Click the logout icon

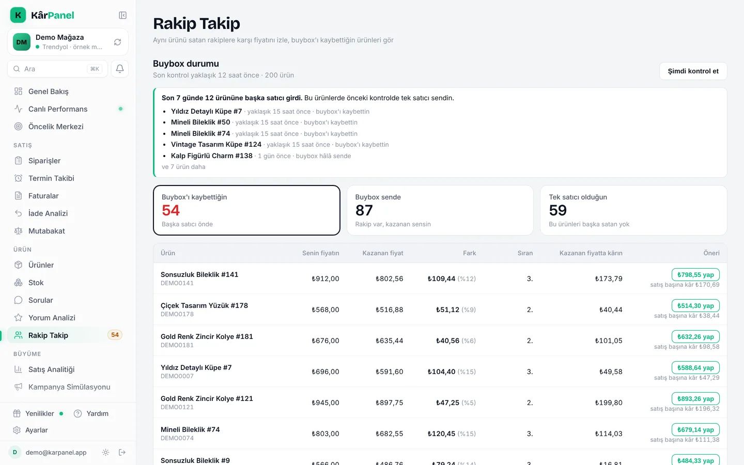(122, 453)
